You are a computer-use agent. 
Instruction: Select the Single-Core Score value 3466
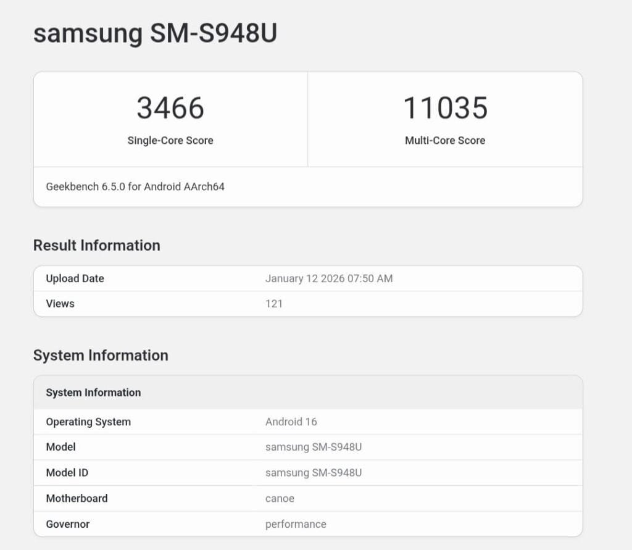[170, 108]
